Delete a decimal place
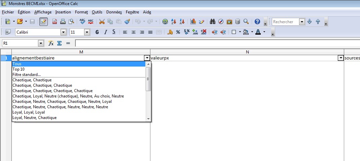 click(204, 32)
